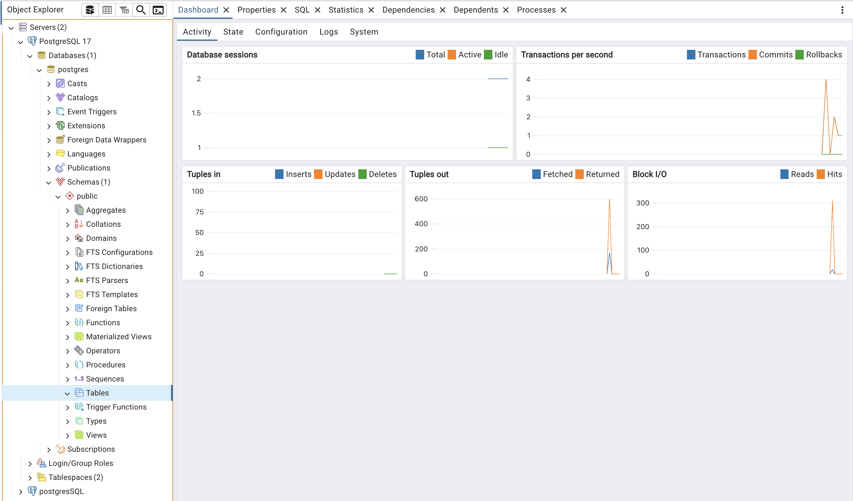Open the Configuration dashboard sub-tab
The height and width of the screenshot is (501, 853).
click(281, 32)
